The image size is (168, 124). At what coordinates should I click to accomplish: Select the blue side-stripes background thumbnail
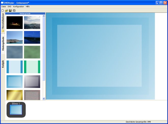click(15, 67)
